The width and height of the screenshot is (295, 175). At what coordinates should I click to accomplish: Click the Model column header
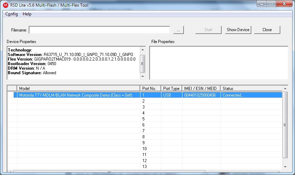(x=78, y=88)
